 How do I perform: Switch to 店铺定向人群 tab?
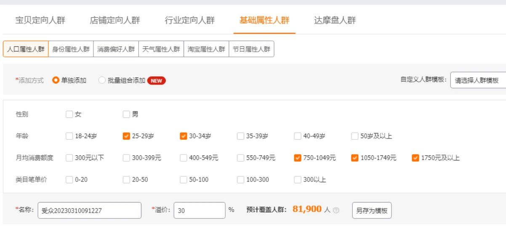point(115,21)
